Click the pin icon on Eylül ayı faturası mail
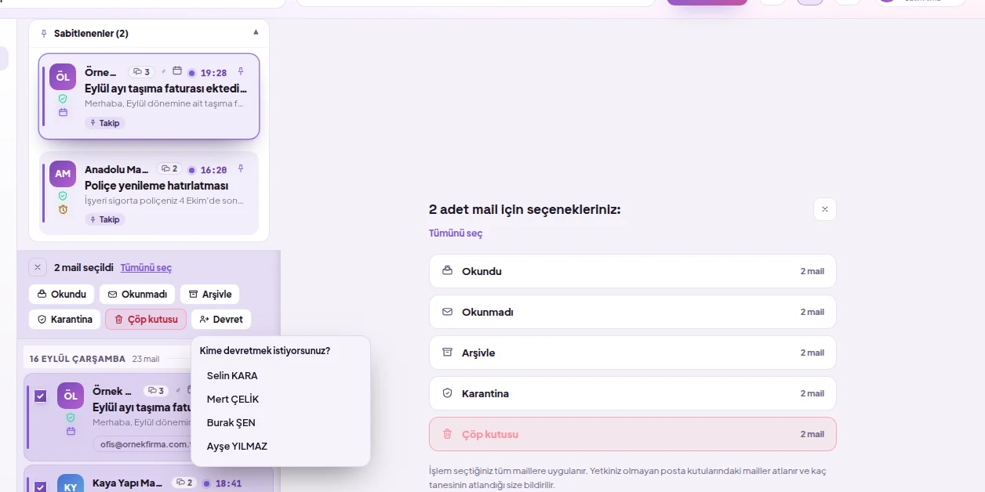This screenshot has width=985, height=492. 241,71
